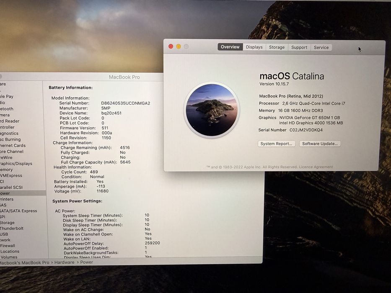Screen dimensions: 391x293
Task: Click the System Power Settings heading
Action: point(77,201)
